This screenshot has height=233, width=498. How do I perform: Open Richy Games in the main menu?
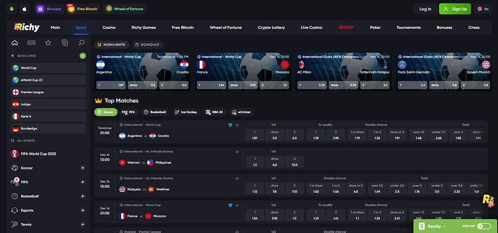144,27
